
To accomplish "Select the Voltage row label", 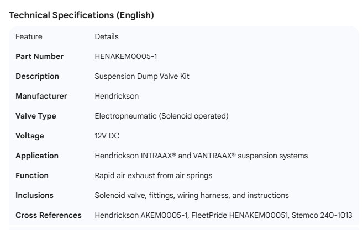I will point(30,136).
